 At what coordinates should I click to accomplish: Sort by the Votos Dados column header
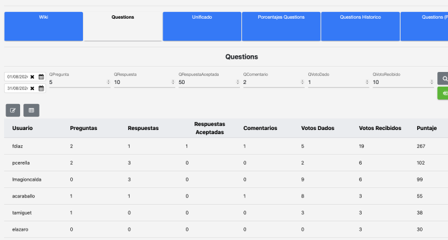point(318,128)
